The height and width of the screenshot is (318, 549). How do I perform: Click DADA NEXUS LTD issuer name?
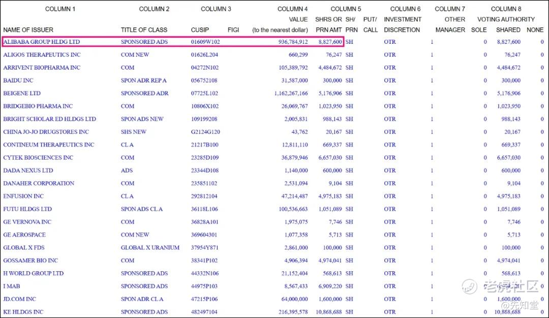point(28,170)
